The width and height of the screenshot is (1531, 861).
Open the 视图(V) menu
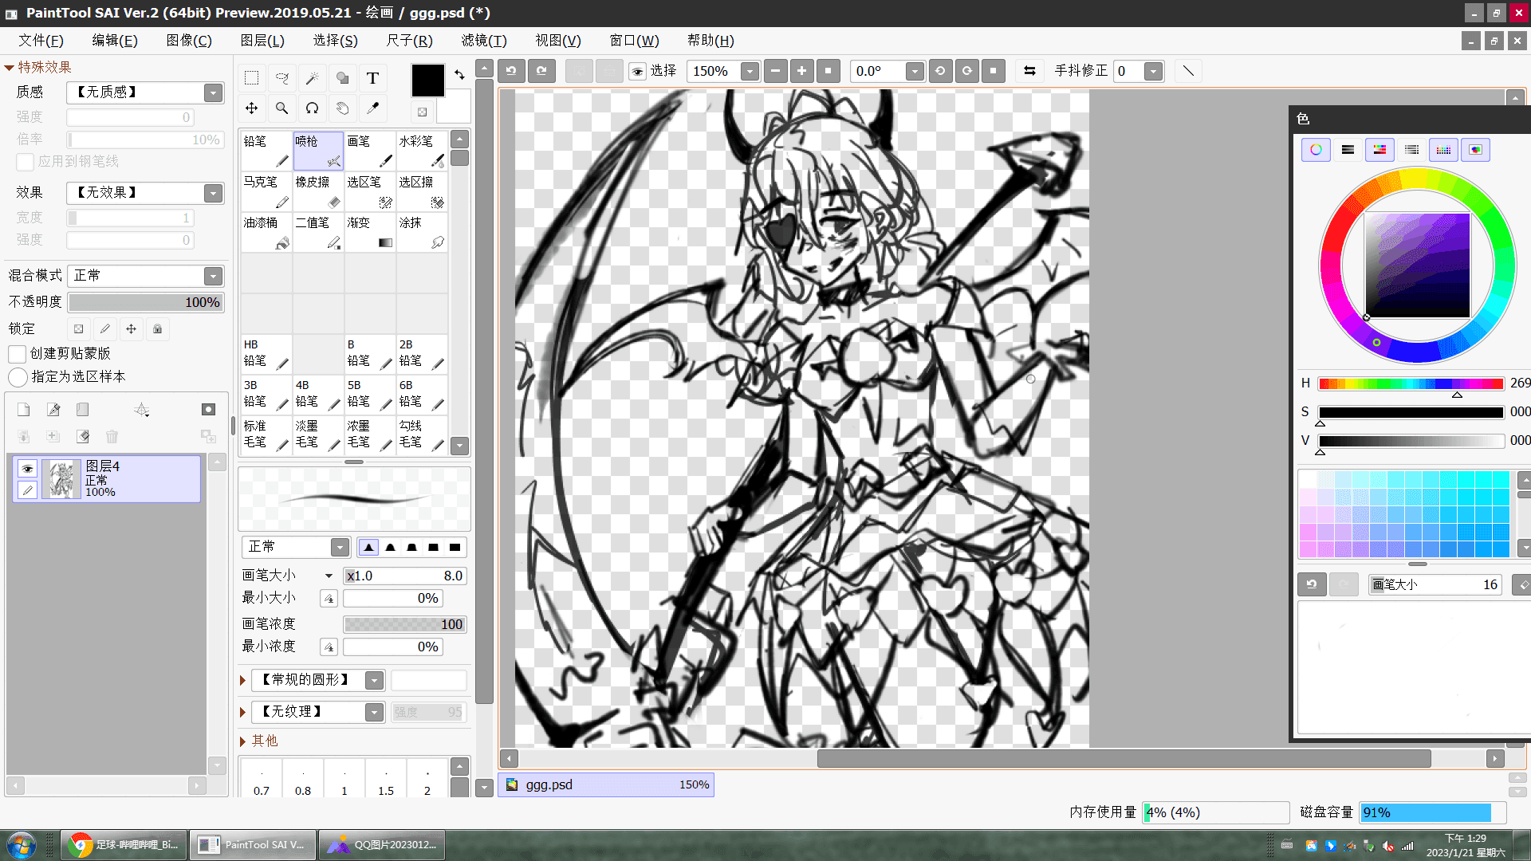[558, 41]
